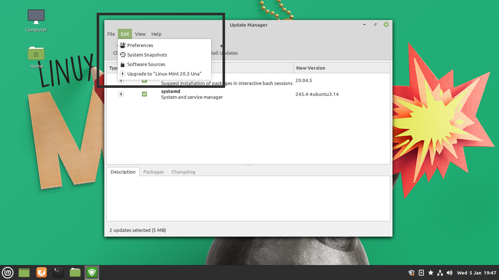The height and width of the screenshot is (280, 499).
Task: Click the removable drives eject tray icon
Action: click(421, 273)
